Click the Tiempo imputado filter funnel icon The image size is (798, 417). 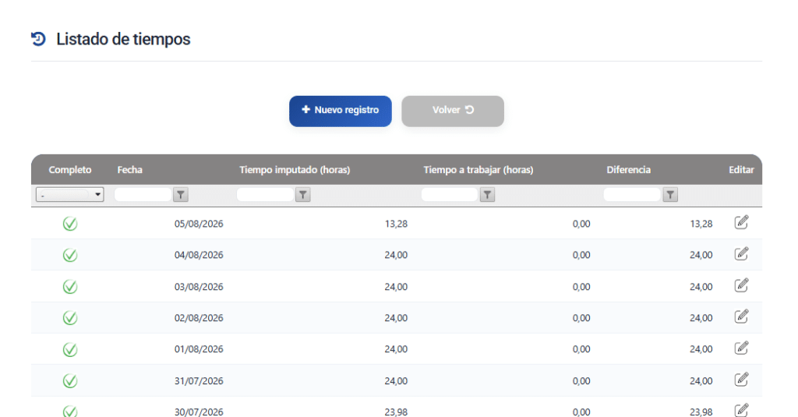pos(303,195)
